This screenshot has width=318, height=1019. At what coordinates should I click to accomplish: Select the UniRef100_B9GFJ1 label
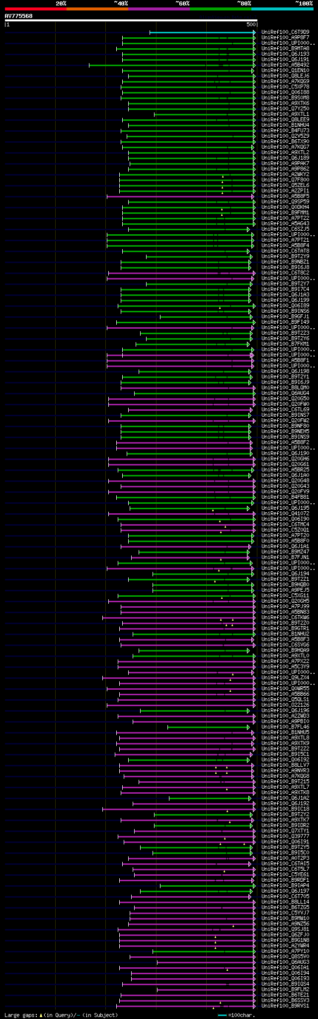click(285, 317)
